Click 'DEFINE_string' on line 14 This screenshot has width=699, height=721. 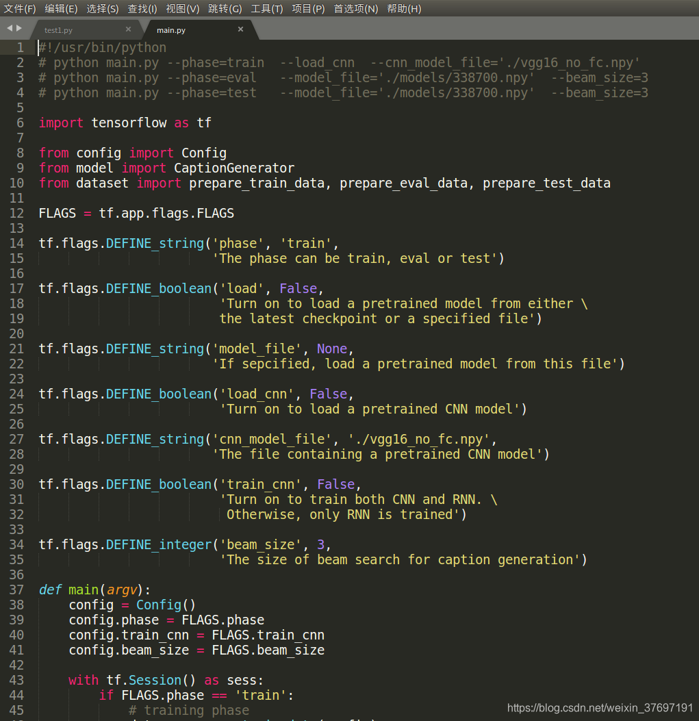point(155,244)
